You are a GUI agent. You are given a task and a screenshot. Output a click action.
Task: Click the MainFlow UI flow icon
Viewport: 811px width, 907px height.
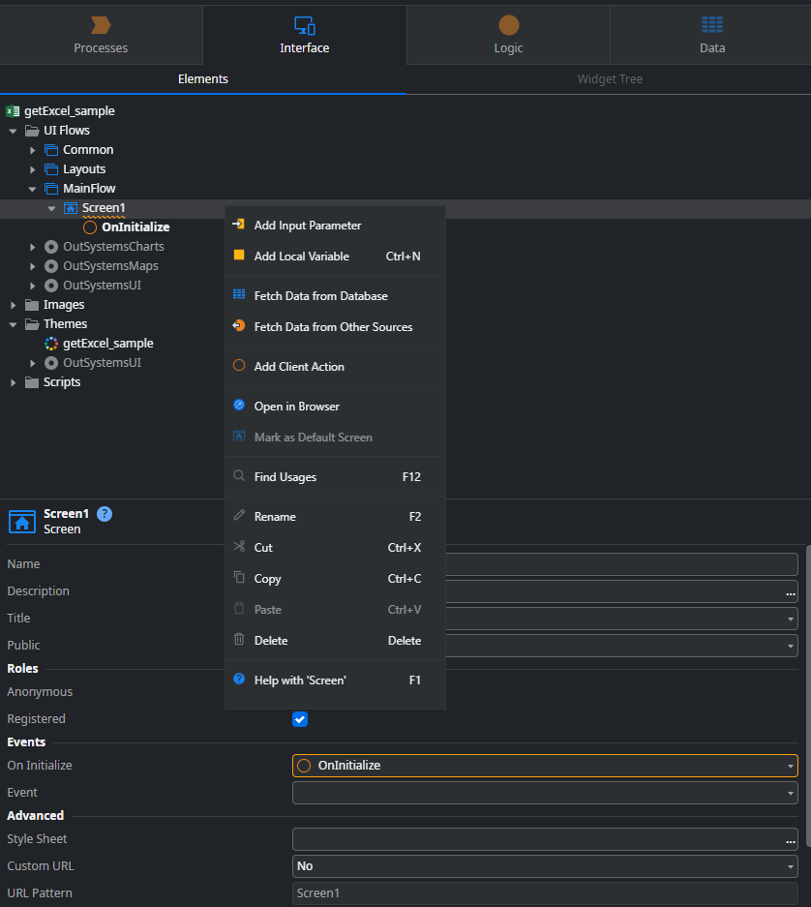[x=51, y=189]
